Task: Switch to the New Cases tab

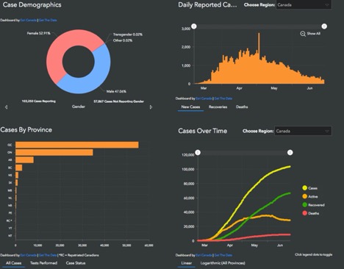Action: pos(190,107)
